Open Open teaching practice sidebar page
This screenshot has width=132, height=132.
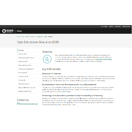[x=28, y=65]
